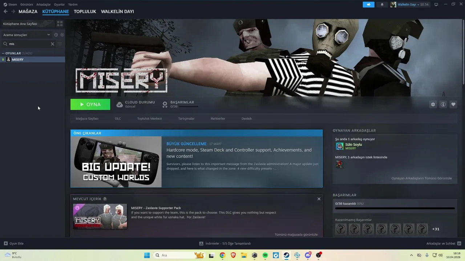Open Oynayan Arkadaşların Tümünü Görüntüle
Screen dimensions: 465x261
pos(422,178)
